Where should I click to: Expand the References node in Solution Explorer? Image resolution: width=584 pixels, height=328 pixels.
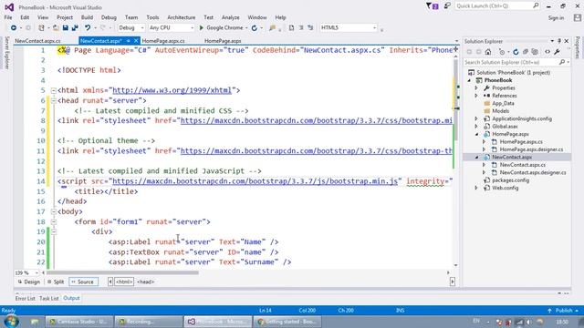click(x=476, y=96)
